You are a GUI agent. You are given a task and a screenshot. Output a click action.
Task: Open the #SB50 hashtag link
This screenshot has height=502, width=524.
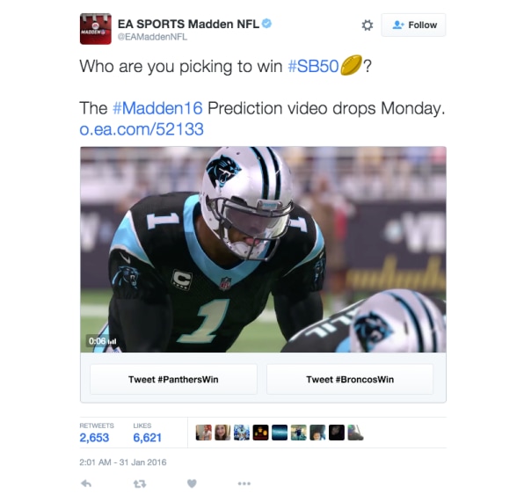(x=314, y=66)
